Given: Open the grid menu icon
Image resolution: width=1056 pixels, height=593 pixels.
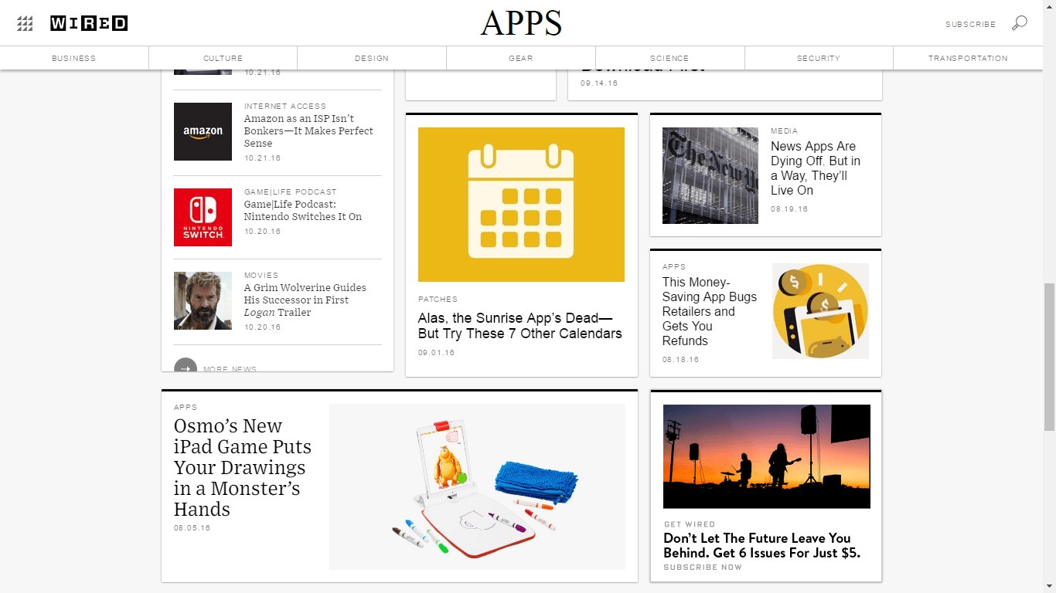Looking at the screenshot, I should (x=25, y=24).
